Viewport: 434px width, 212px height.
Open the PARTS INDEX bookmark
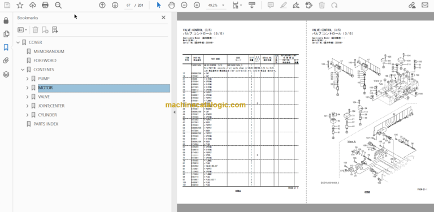(x=46, y=124)
